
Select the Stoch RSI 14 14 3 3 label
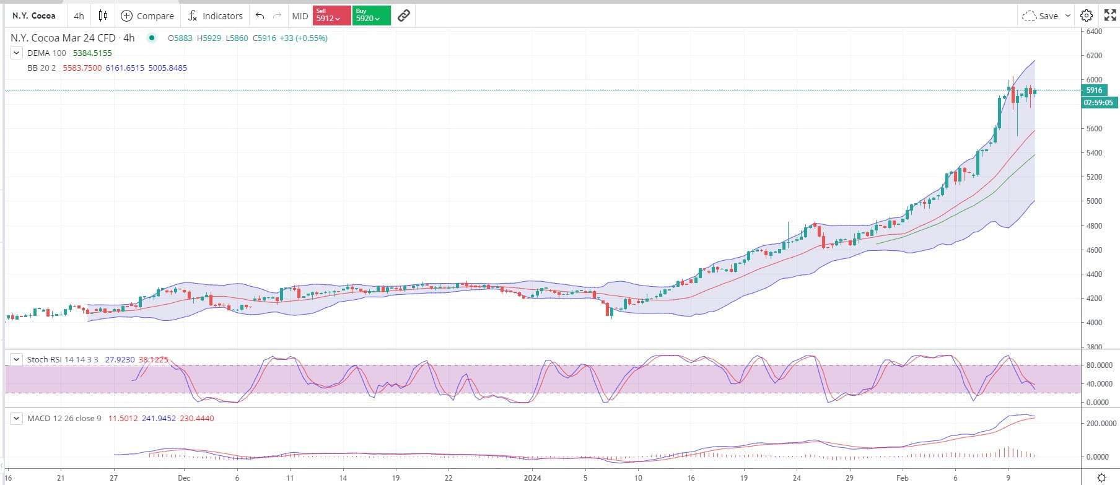[63, 359]
